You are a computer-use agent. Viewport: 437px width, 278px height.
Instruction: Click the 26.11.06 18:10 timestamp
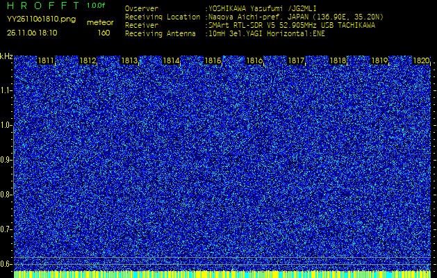tap(32, 33)
